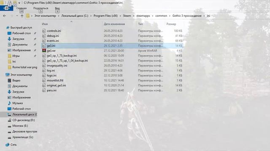Click Этот компьютер in address bar
The image size is (270, 151).
coord(45,16)
